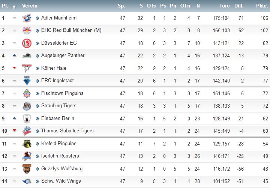Click the Iserlohn Roosters logo
Screen dimensions: 270x189
27,156
